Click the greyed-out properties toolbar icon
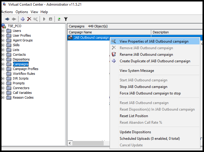204x152 pixels. coord(35,19)
